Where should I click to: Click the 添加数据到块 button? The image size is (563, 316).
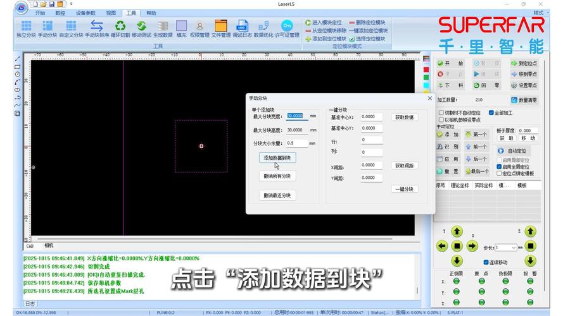pos(277,157)
